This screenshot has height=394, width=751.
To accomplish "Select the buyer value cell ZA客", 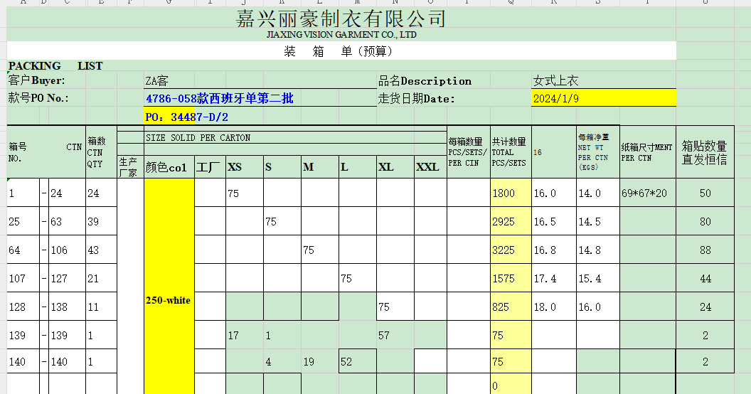I will coord(156,81).
